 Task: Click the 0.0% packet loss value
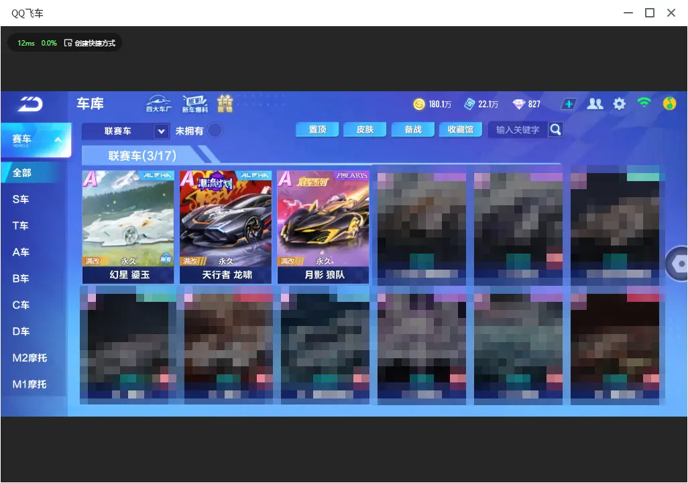click(x=49, y=43)
